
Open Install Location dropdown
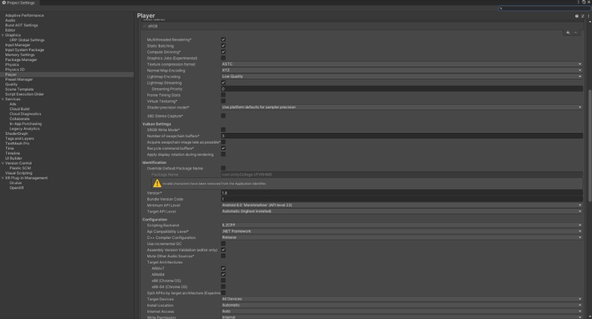pos(402,305)
